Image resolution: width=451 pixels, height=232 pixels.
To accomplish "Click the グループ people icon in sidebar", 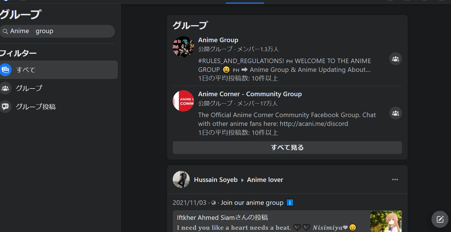I will click(x=5, y=88).
